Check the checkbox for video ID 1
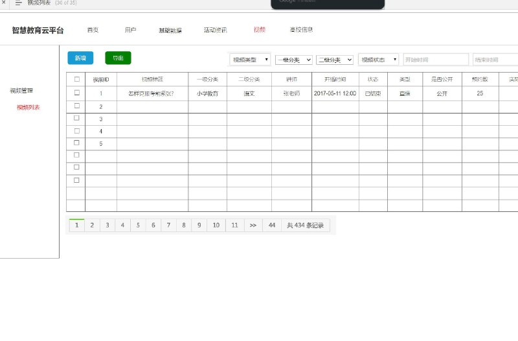This screenshot has height=341, width=518. pos(77,93)
